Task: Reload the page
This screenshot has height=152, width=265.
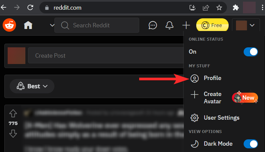Action: click(x=30, y=7)
